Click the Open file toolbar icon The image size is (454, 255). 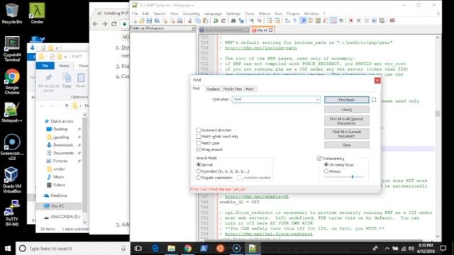pyautogui.click(x=142, y=21)
